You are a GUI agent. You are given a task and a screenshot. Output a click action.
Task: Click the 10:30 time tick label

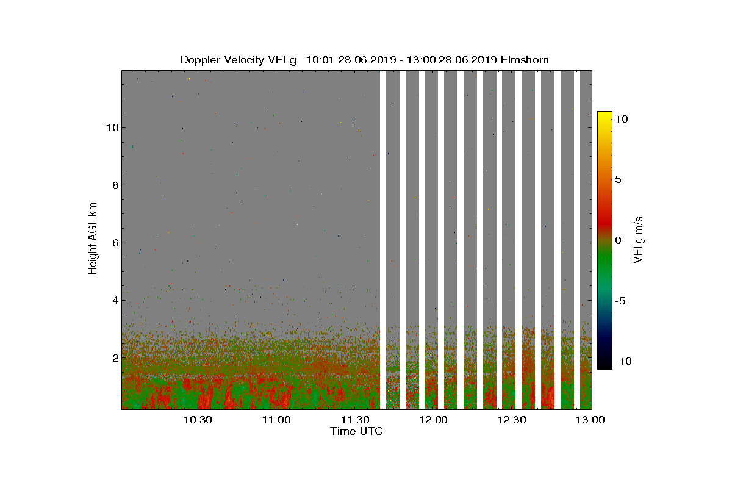[198, 420]
